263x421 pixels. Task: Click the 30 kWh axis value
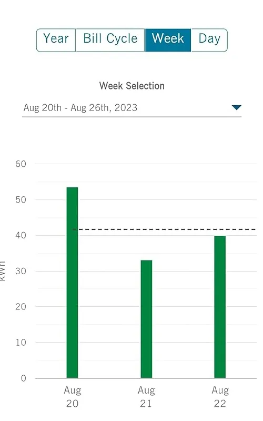coord(21,271)
